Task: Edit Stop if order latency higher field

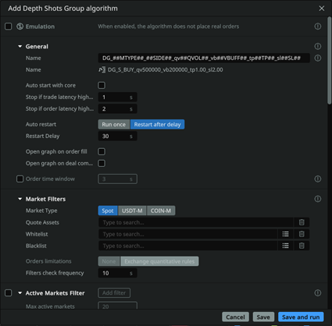Action: pos(117,108)
